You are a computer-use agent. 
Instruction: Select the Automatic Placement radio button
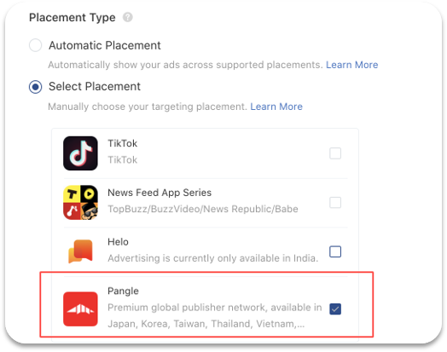pos(35,45)
